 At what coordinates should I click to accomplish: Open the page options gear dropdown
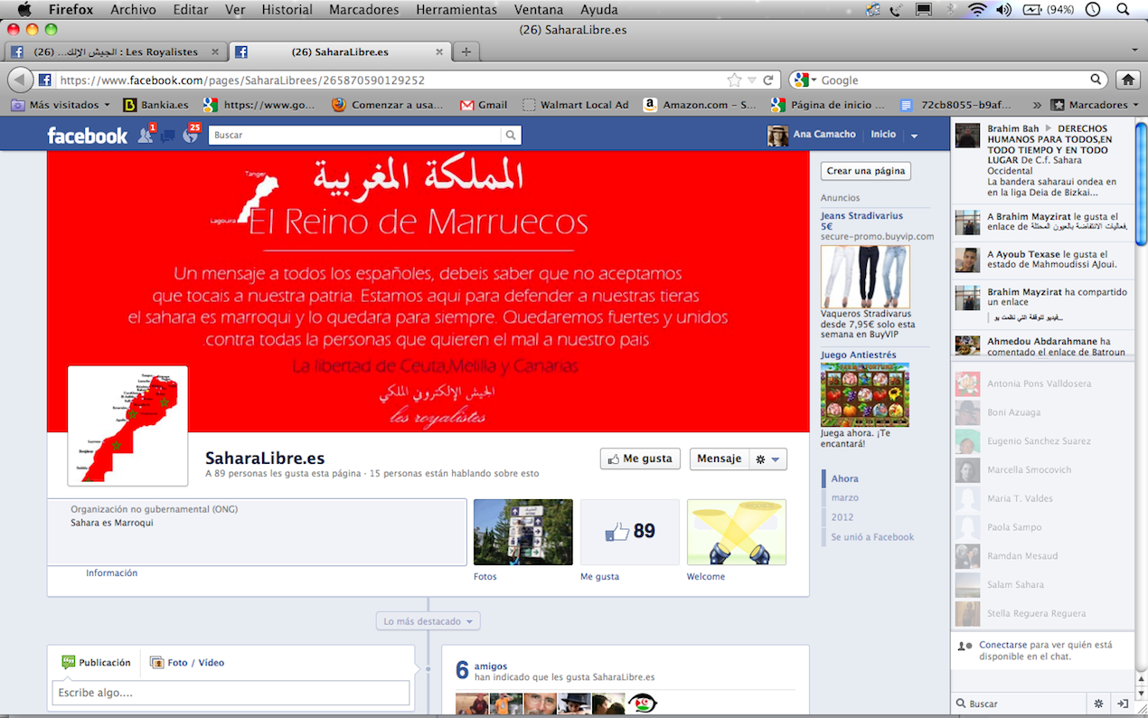[x=768, y=458]
